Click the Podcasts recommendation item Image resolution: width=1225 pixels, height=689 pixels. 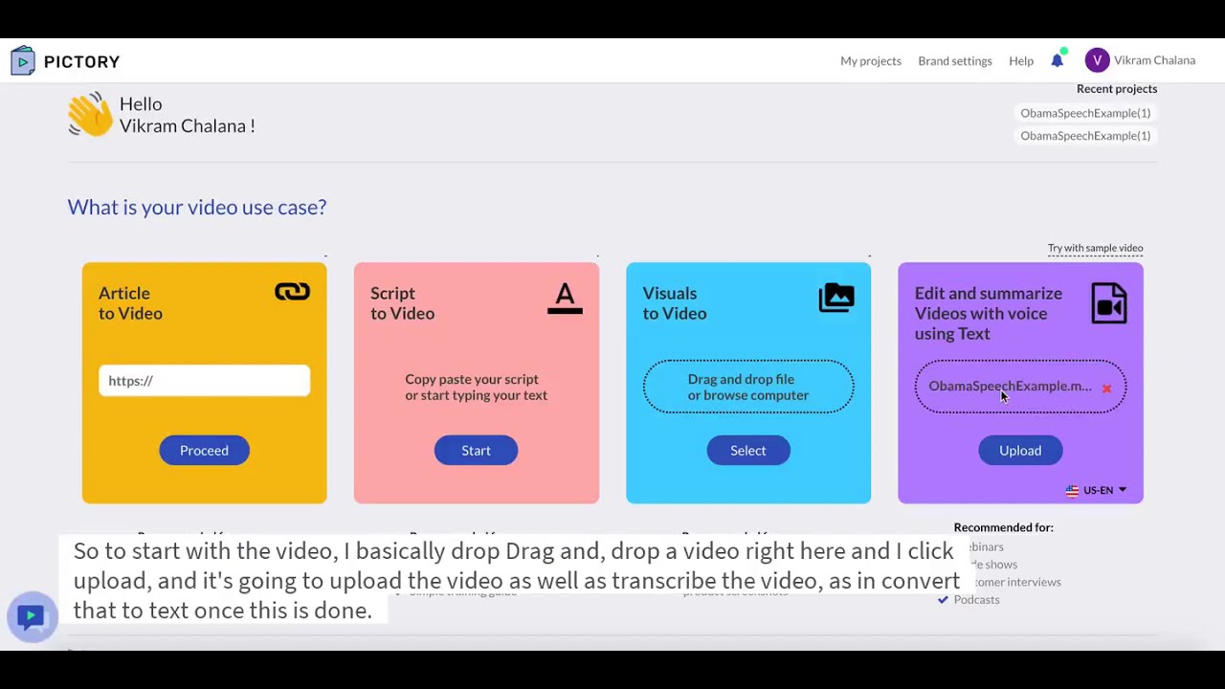tap(976, 600)
